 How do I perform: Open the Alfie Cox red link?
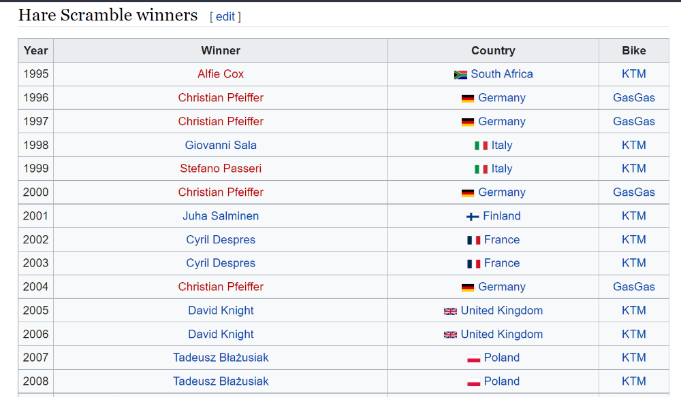click(221, 73)
